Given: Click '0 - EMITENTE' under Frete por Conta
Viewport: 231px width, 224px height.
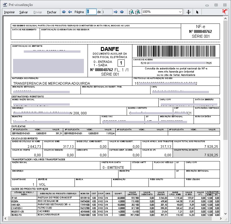Looking at the screenshot, I should [113, 167].
